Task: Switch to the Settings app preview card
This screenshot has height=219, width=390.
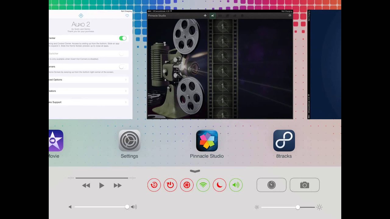Action: coord(90,64)
